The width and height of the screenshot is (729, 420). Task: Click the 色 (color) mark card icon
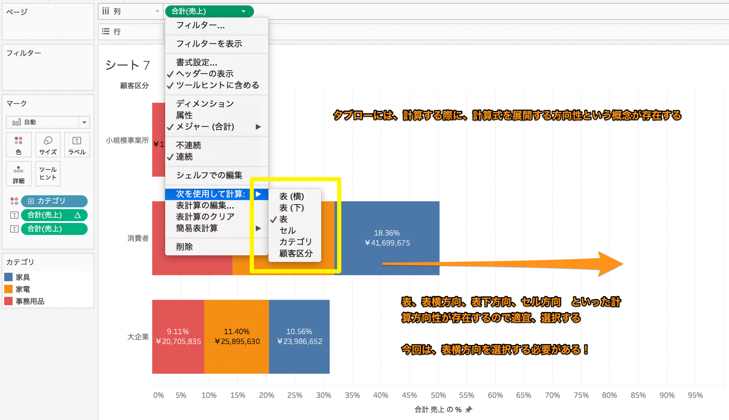click(19, 145)
